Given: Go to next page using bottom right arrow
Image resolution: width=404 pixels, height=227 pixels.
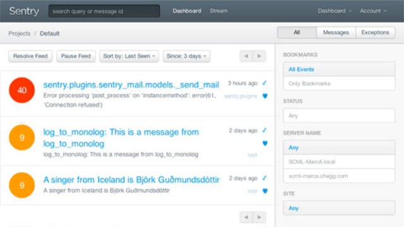Looking at the screenshot, I should pos(259,218).
